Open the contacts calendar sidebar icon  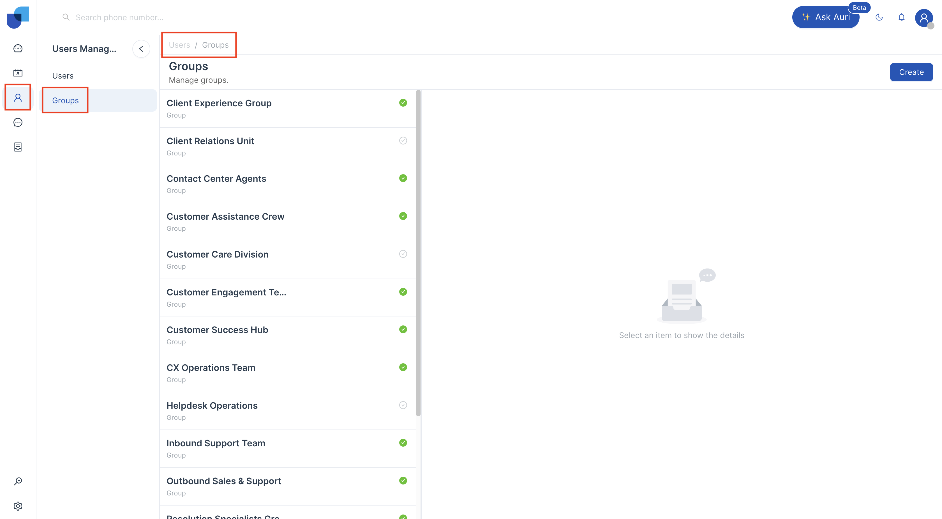18,73
